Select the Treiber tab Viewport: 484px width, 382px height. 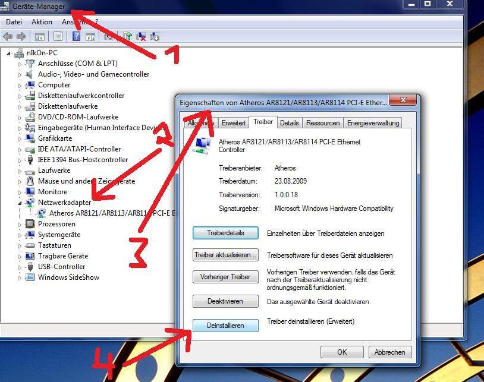tap(263, 122)
